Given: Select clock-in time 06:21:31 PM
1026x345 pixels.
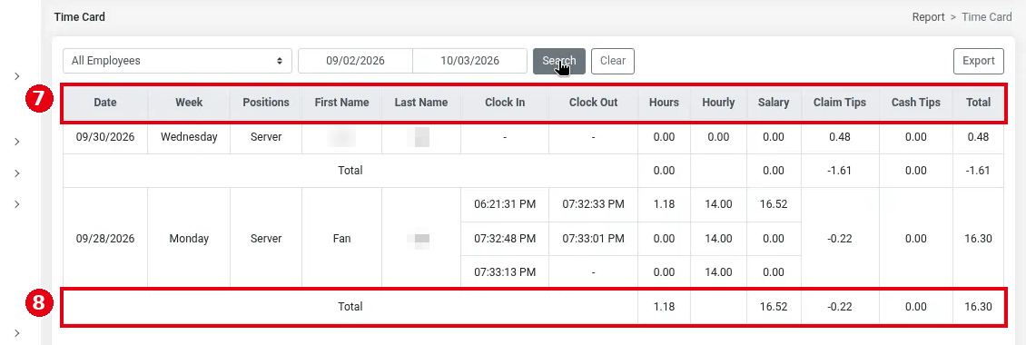Looking at the screenshot, I should click(x=505, y=204).
